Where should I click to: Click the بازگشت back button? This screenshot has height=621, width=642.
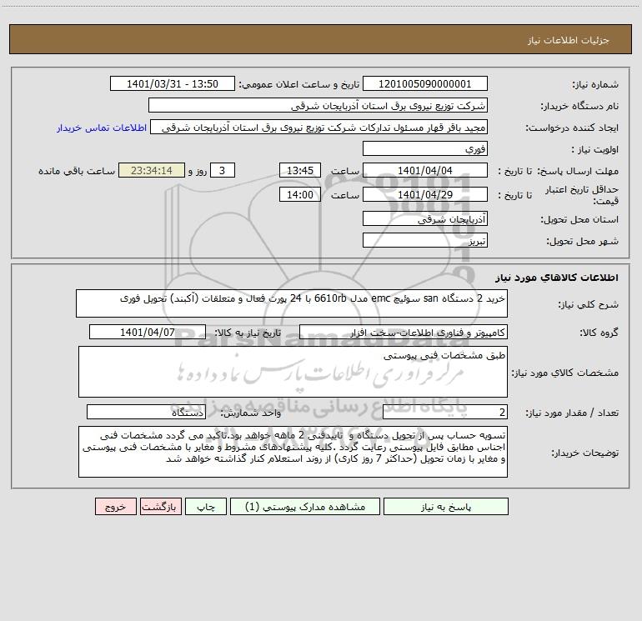pyautogui.click(x=160, y=506)
